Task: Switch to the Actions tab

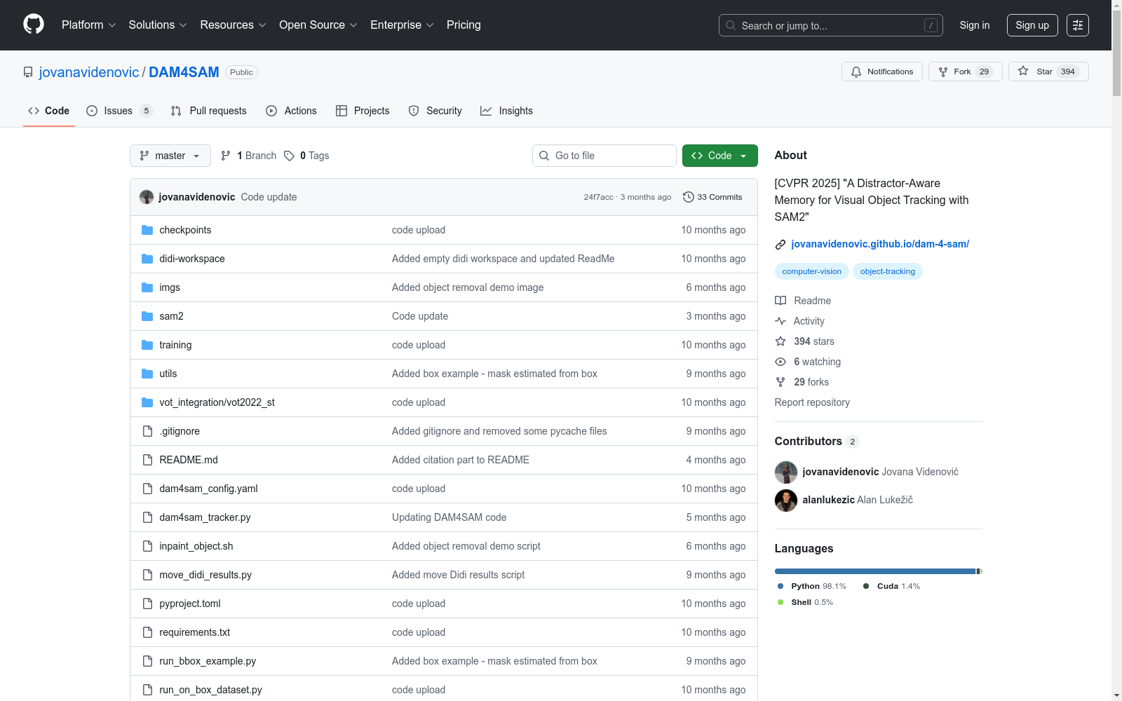Action: click(292, 111)
